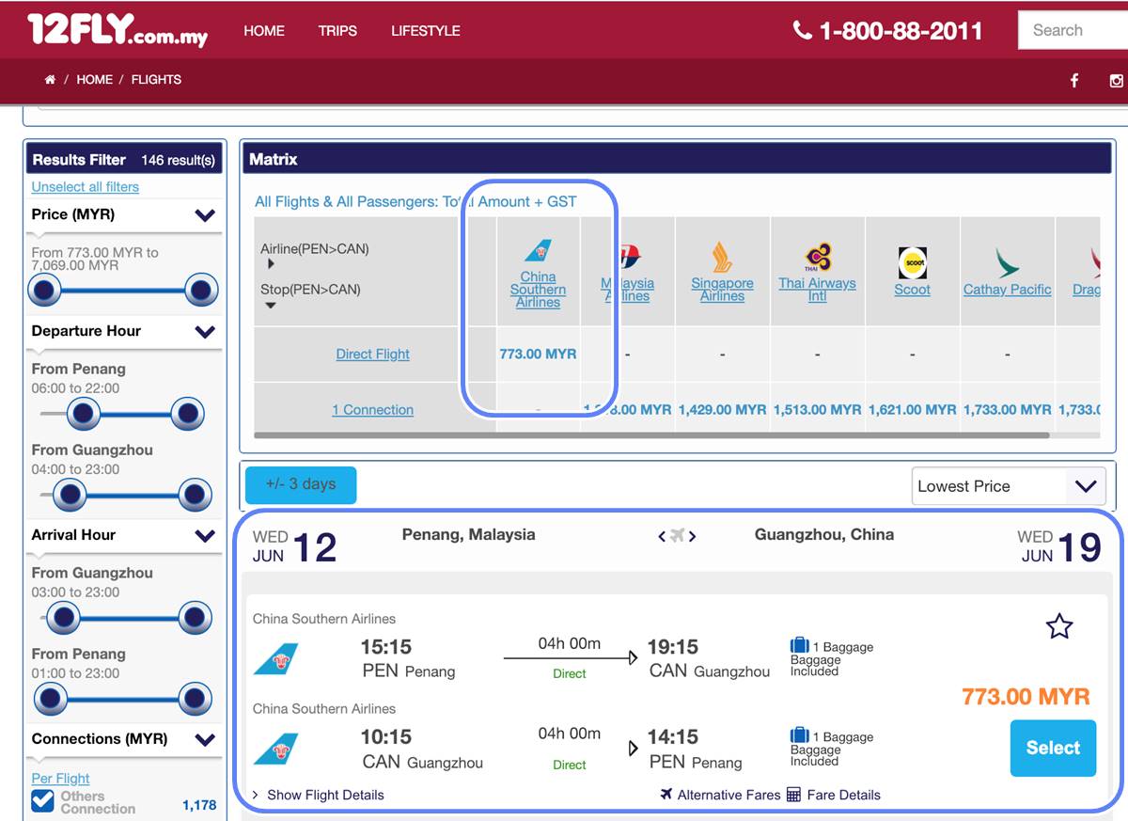Click the matrix horizontal scrollbar
Image resolution: width=1128 pixels, height=821 pixels.
[651, 435]
